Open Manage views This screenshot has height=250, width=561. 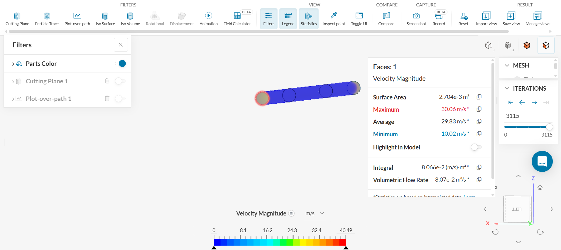click(538, 19)
